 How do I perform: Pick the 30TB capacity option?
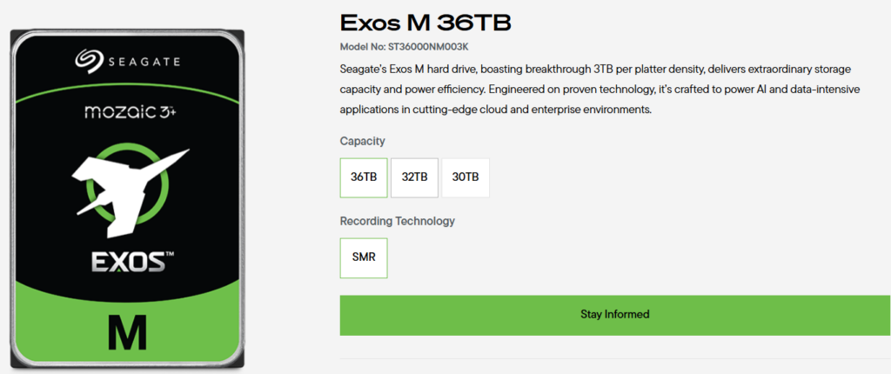[466, 177]
